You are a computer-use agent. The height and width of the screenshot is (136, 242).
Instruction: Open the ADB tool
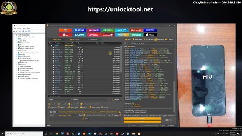128,39
